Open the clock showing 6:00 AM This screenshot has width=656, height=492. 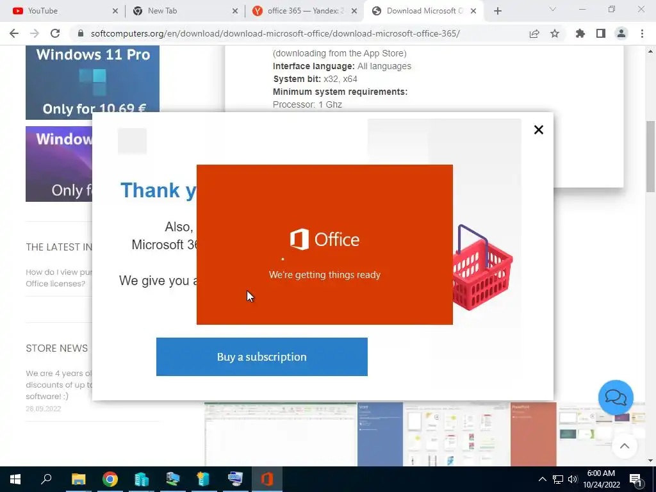601,479
